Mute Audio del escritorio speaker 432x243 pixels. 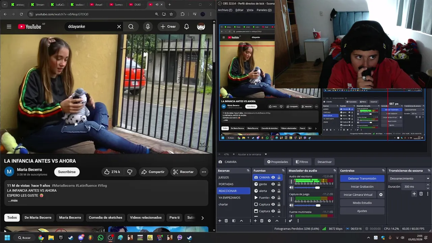(x=291, y=188)
